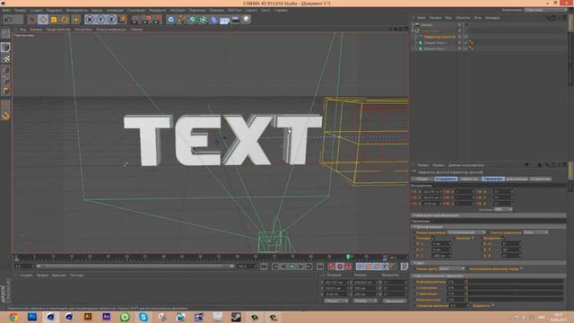
Task: Collapse the Цвет section
Action: tap(490, 263)
